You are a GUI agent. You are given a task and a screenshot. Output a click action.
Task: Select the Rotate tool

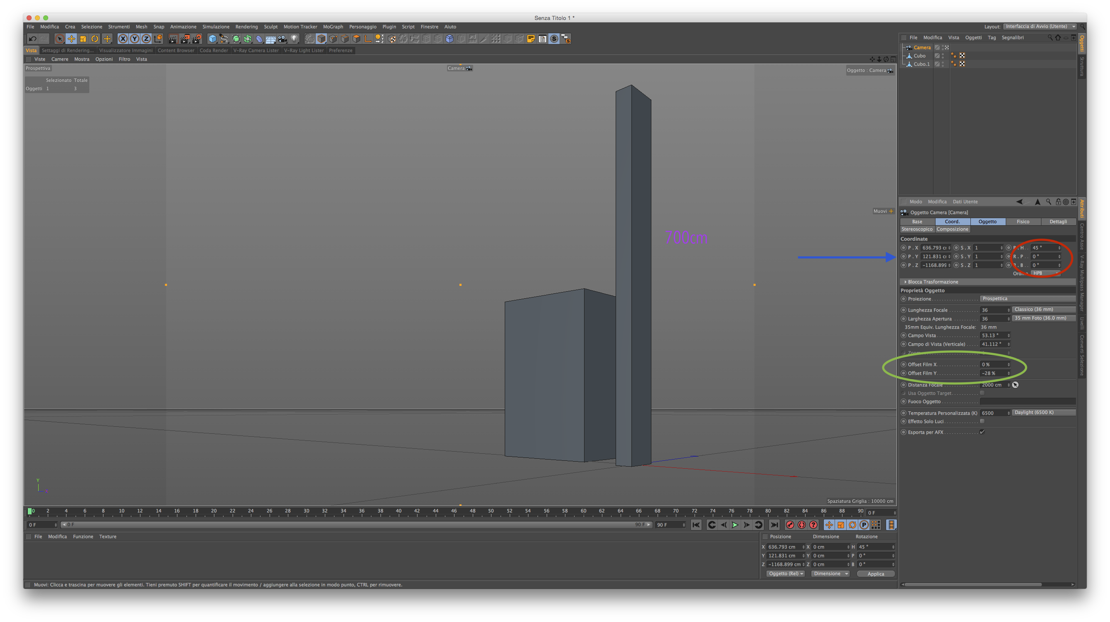tap(95, 39)
